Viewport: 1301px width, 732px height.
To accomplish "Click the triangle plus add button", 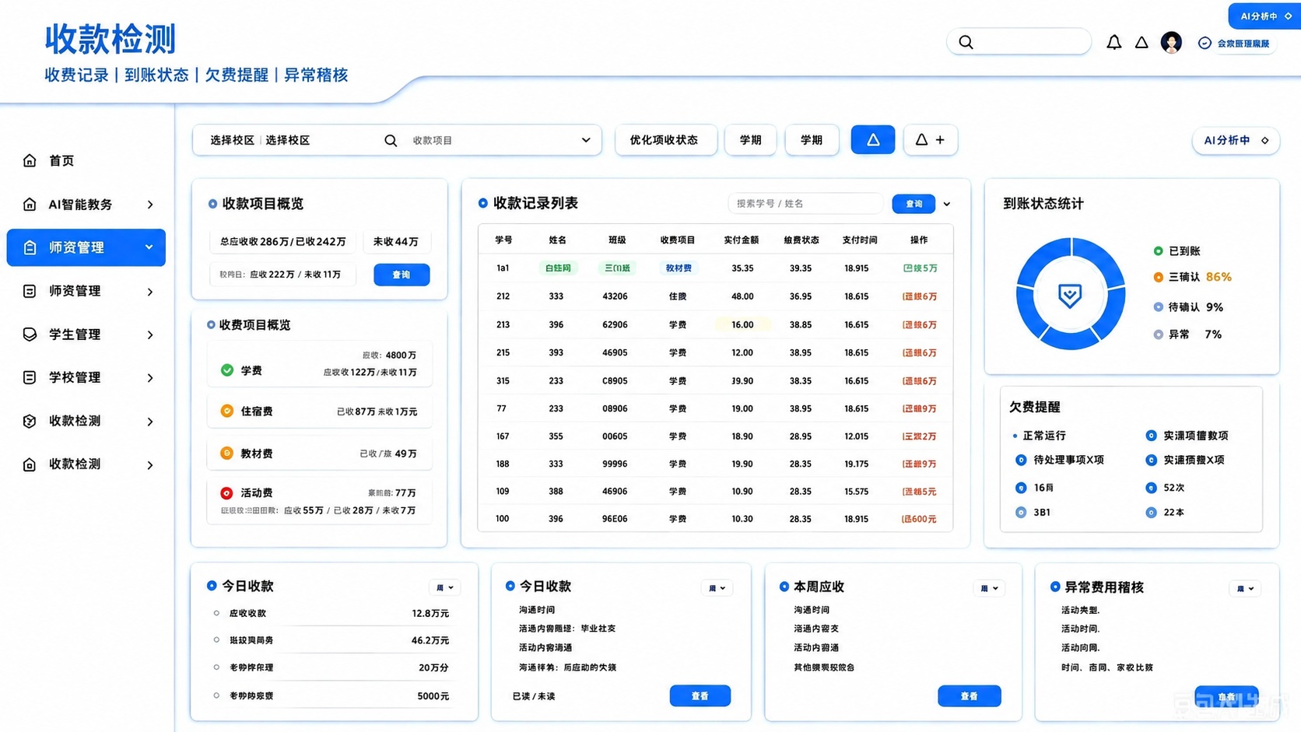I will tap(931, 140).
